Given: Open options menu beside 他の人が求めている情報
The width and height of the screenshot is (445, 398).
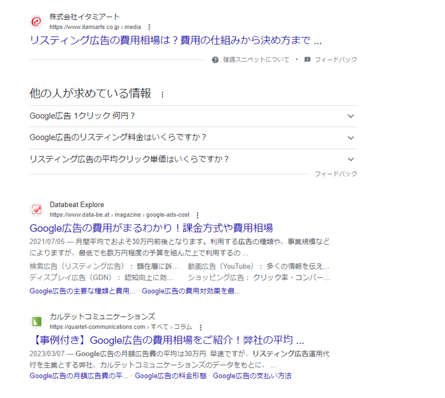Looking at the screenshot, I should 162,95.
